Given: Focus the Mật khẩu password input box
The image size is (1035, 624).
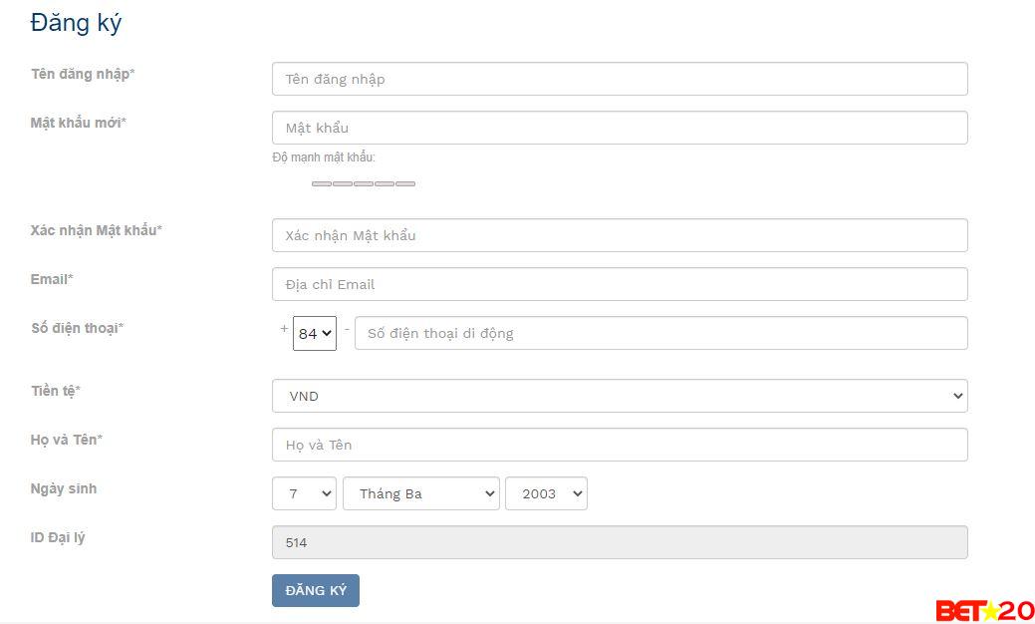Looking at the screenshot, I should point(619,128).
